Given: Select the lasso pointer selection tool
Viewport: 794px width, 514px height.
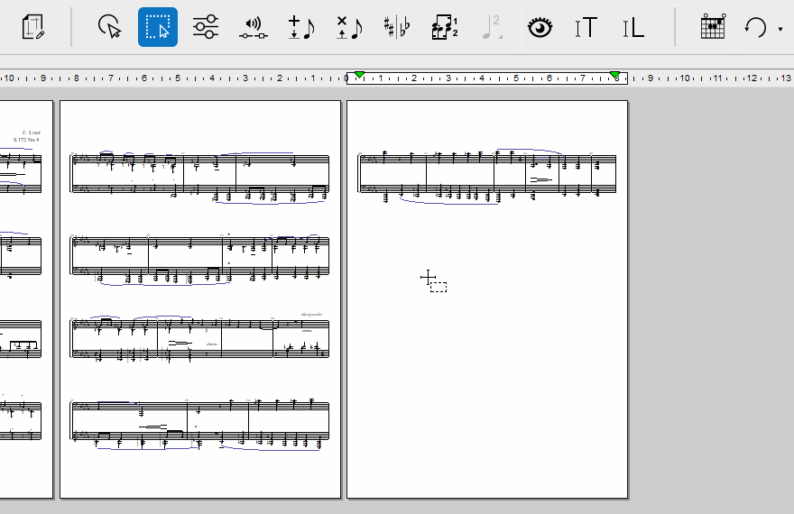Looking at the screenshot, I should click(x=110, y=27).
